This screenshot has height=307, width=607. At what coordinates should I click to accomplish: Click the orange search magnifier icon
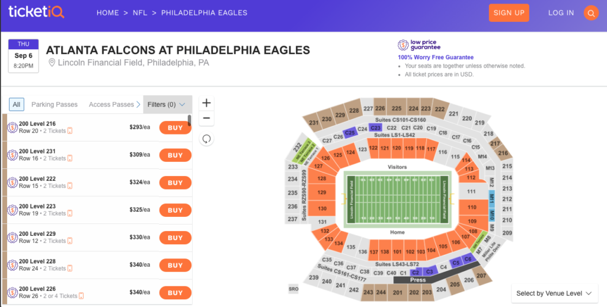[x=591, y=13]
